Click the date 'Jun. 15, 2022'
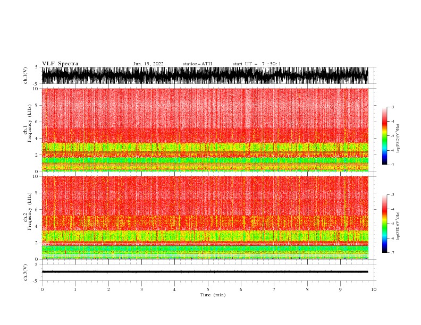Image resolution: width=421 pixels, height=325 pixels. 148,64
